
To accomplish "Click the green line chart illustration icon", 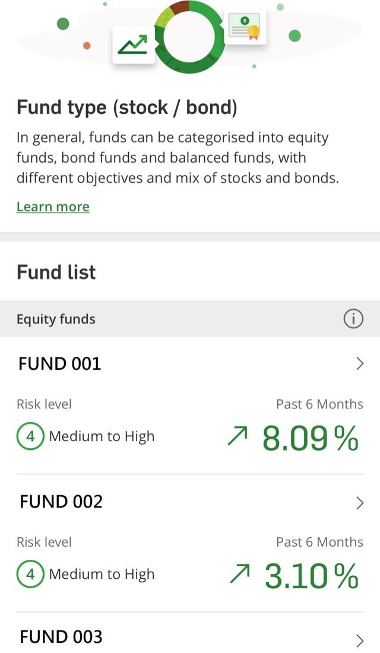I will pyautogui.click(x=133, y=43).
